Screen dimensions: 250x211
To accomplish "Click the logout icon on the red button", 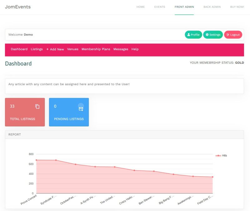I will click(228, 35).
